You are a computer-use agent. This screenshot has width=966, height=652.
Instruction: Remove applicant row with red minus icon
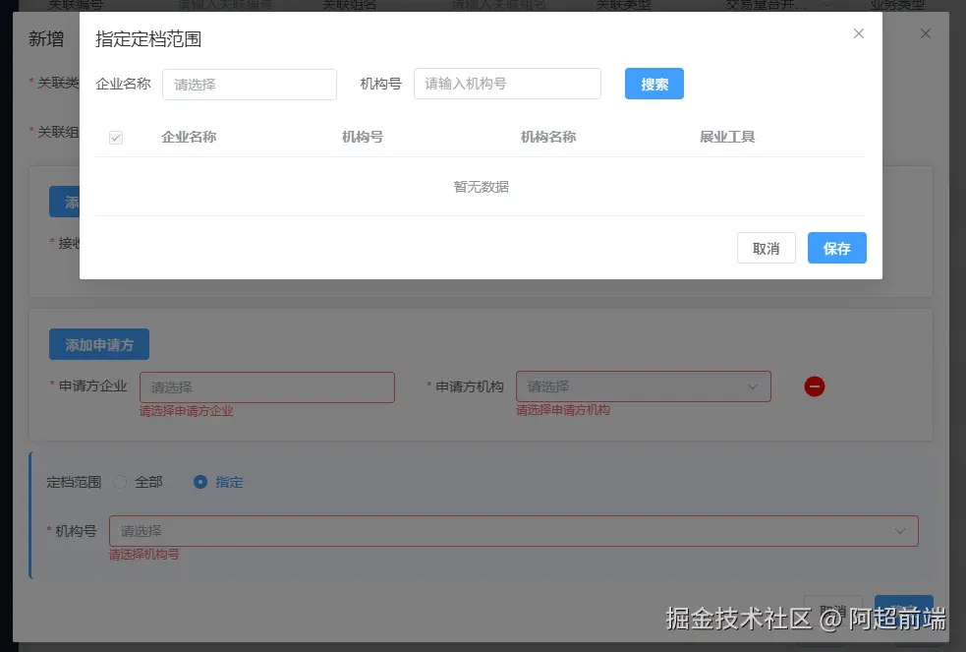815,386
